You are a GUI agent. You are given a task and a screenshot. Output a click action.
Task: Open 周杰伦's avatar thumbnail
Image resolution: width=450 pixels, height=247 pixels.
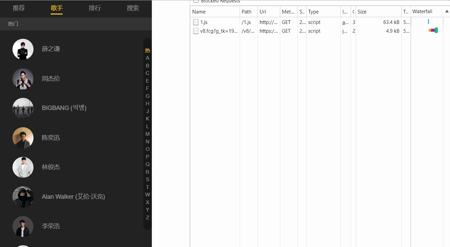pyautogui.click(x=23, y=79)
